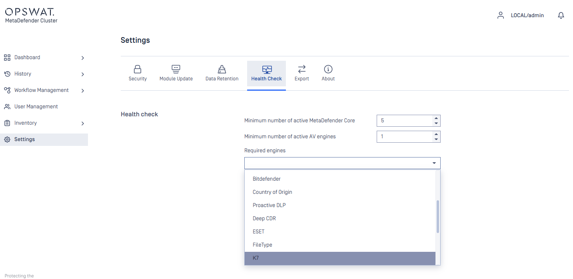Click the User Management people icon
Image resolution: width=573 pixels, height=279 pixels.
[7, 107]
